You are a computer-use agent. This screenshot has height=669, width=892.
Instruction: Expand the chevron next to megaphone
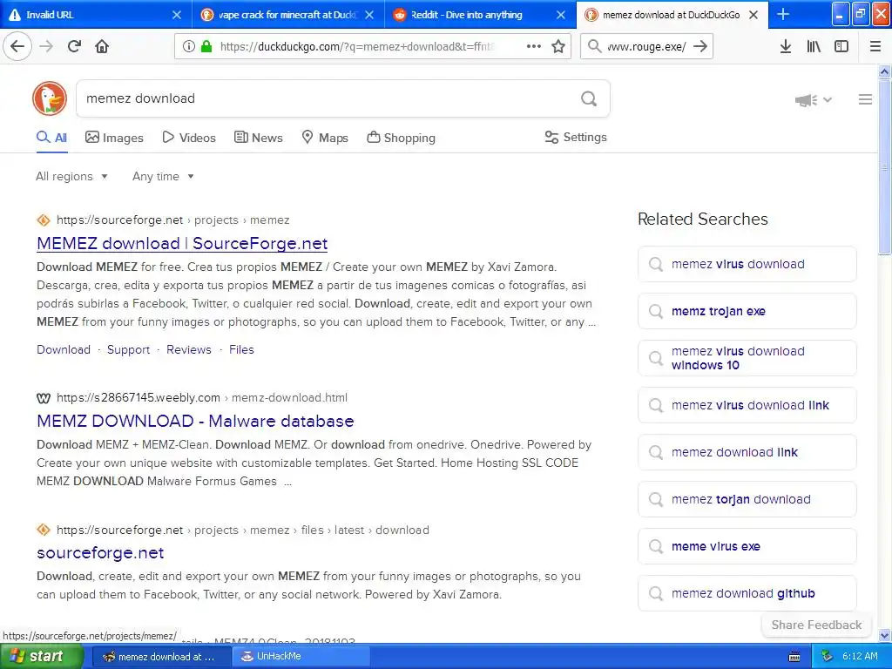(828, 99)
